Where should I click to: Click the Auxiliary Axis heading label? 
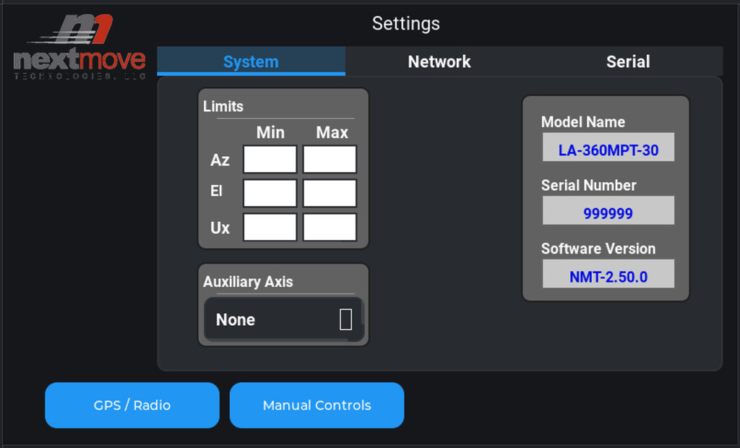pos(248,282)
